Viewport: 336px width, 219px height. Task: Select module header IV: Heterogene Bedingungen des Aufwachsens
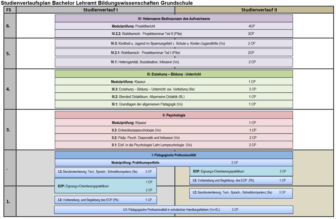point(174,19)
